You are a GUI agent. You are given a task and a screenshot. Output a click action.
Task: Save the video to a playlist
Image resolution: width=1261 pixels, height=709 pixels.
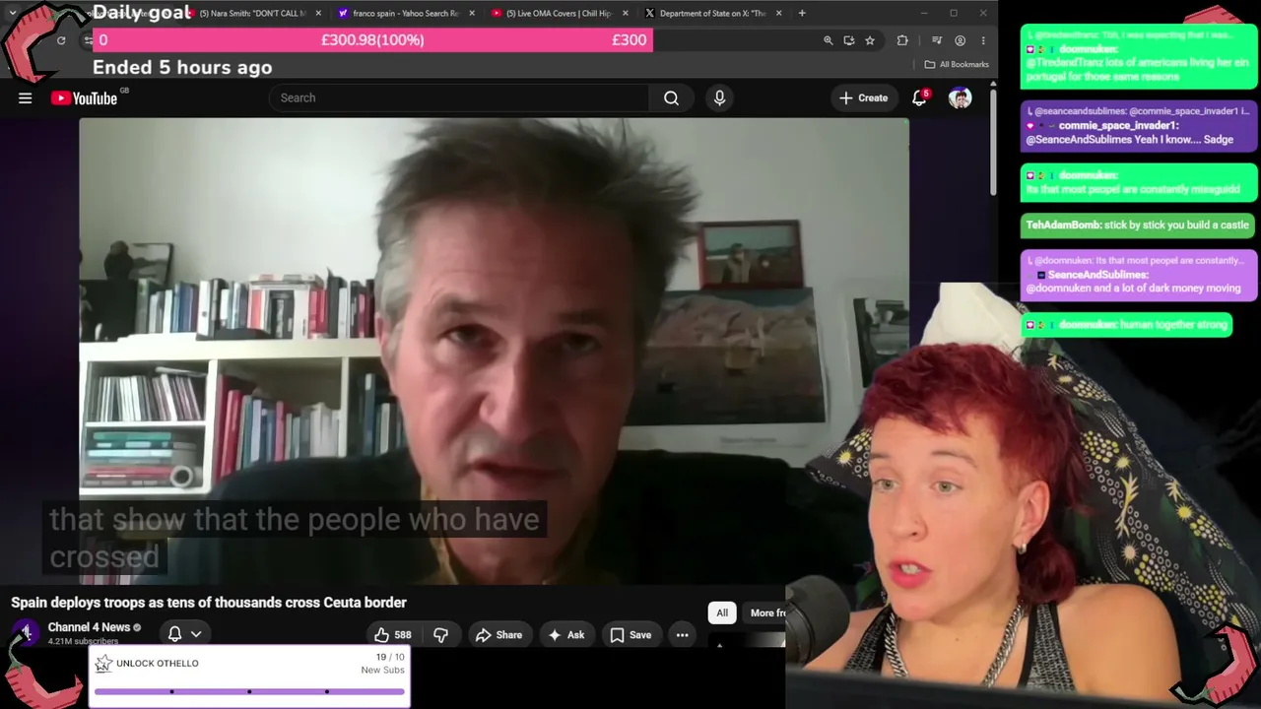pyautogui.click(x=630, y=635)
